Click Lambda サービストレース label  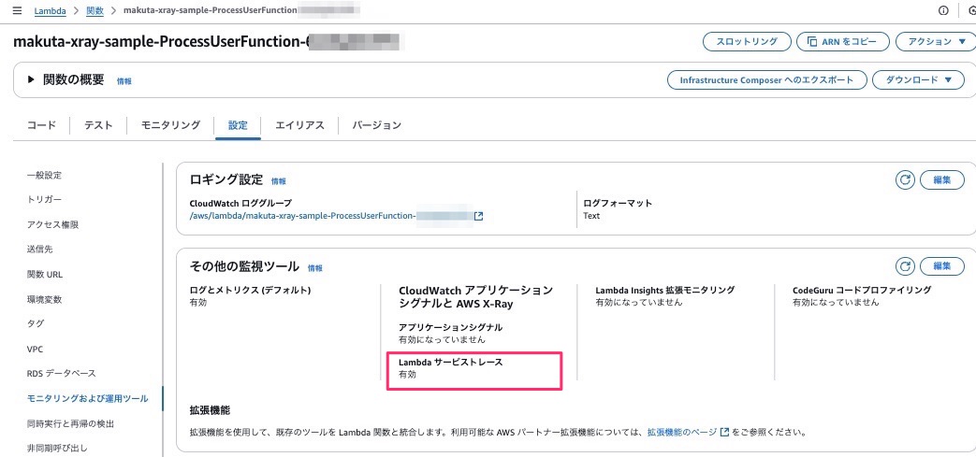coord(450,363)
